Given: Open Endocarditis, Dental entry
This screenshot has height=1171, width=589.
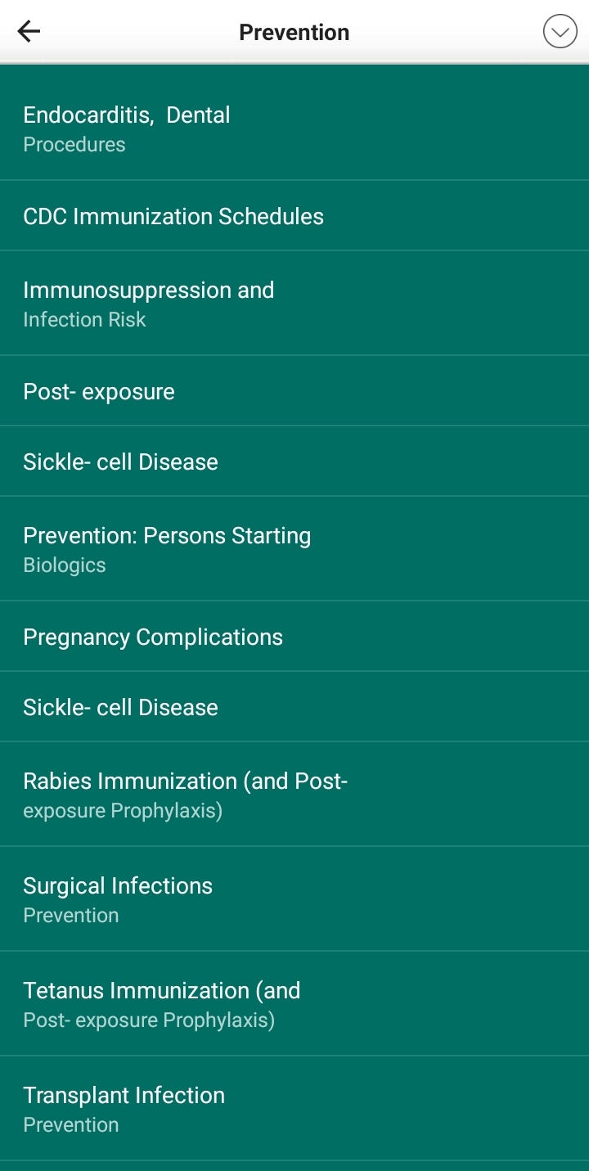Looking at the screenshot, I should [127, 115].
